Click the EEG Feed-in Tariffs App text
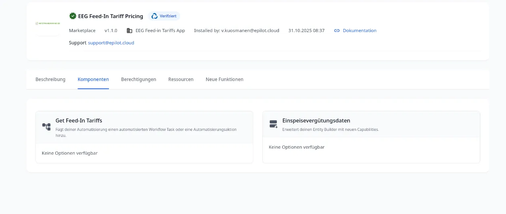Viewport: 506px width, 214px height. 160,31
